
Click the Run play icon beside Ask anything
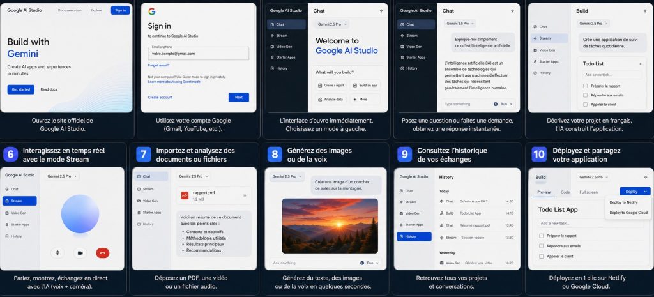click(x=362, y=263)
